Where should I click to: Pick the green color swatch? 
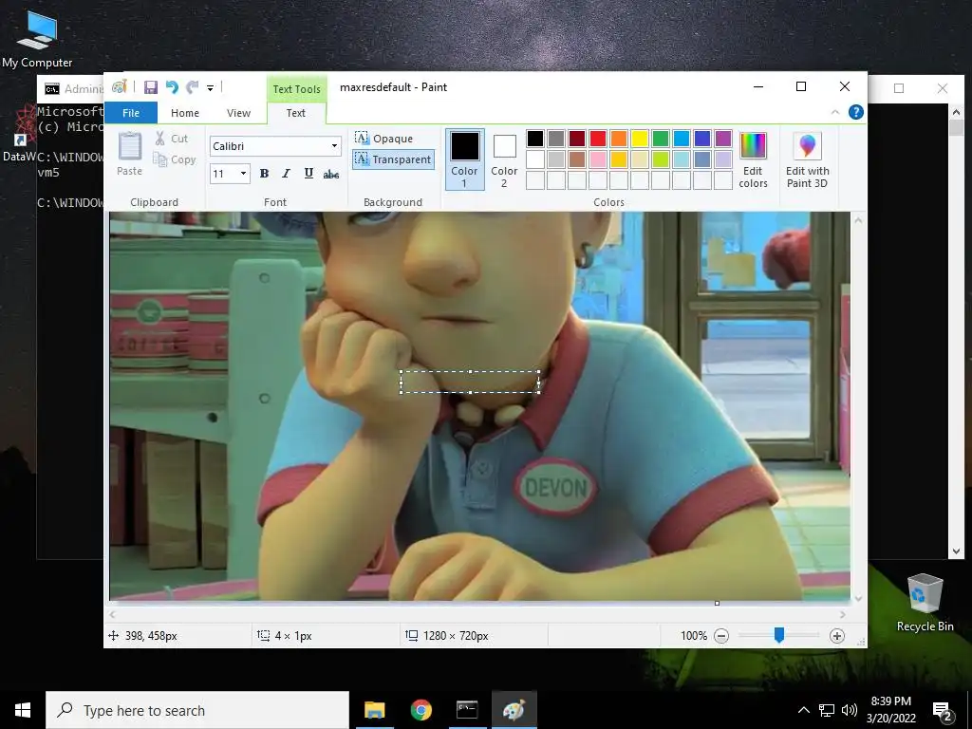click(x=661, y=139)
